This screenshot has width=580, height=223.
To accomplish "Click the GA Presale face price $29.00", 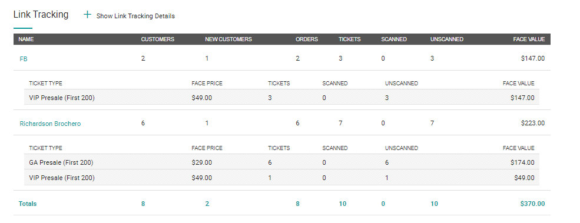I will [x=202, y=162].
